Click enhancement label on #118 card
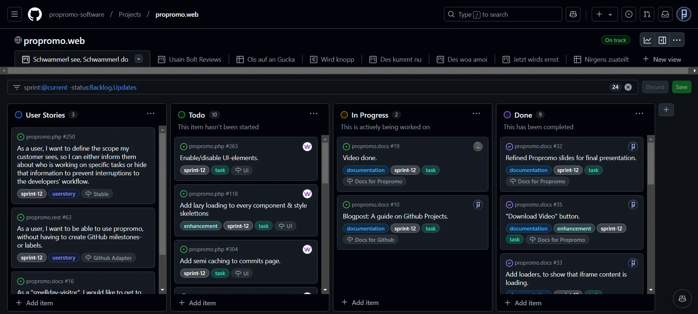This screenshot has height=314, width=698. tap(201, 226)
